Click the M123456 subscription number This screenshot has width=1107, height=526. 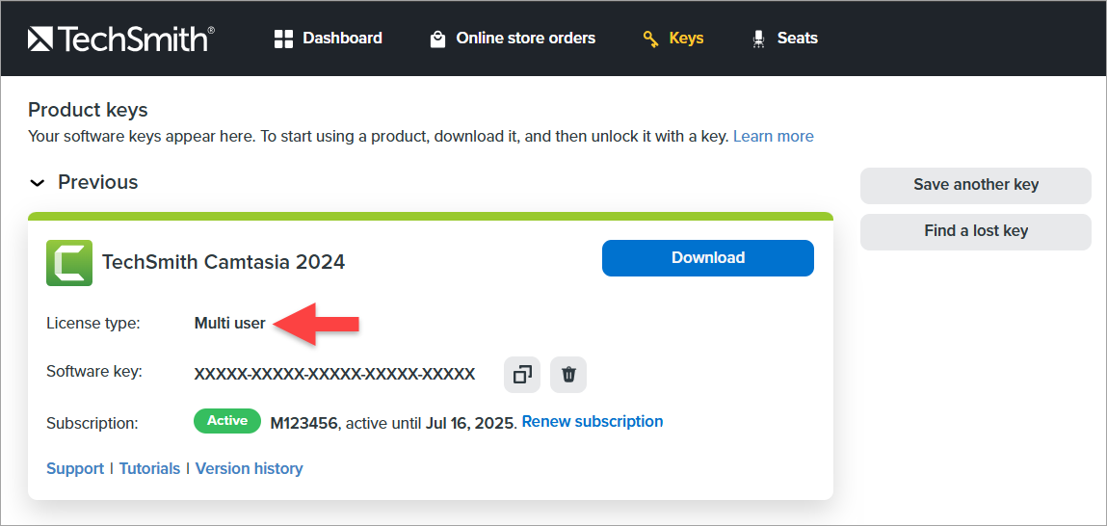pyautogui.click(x=305, y=424)
